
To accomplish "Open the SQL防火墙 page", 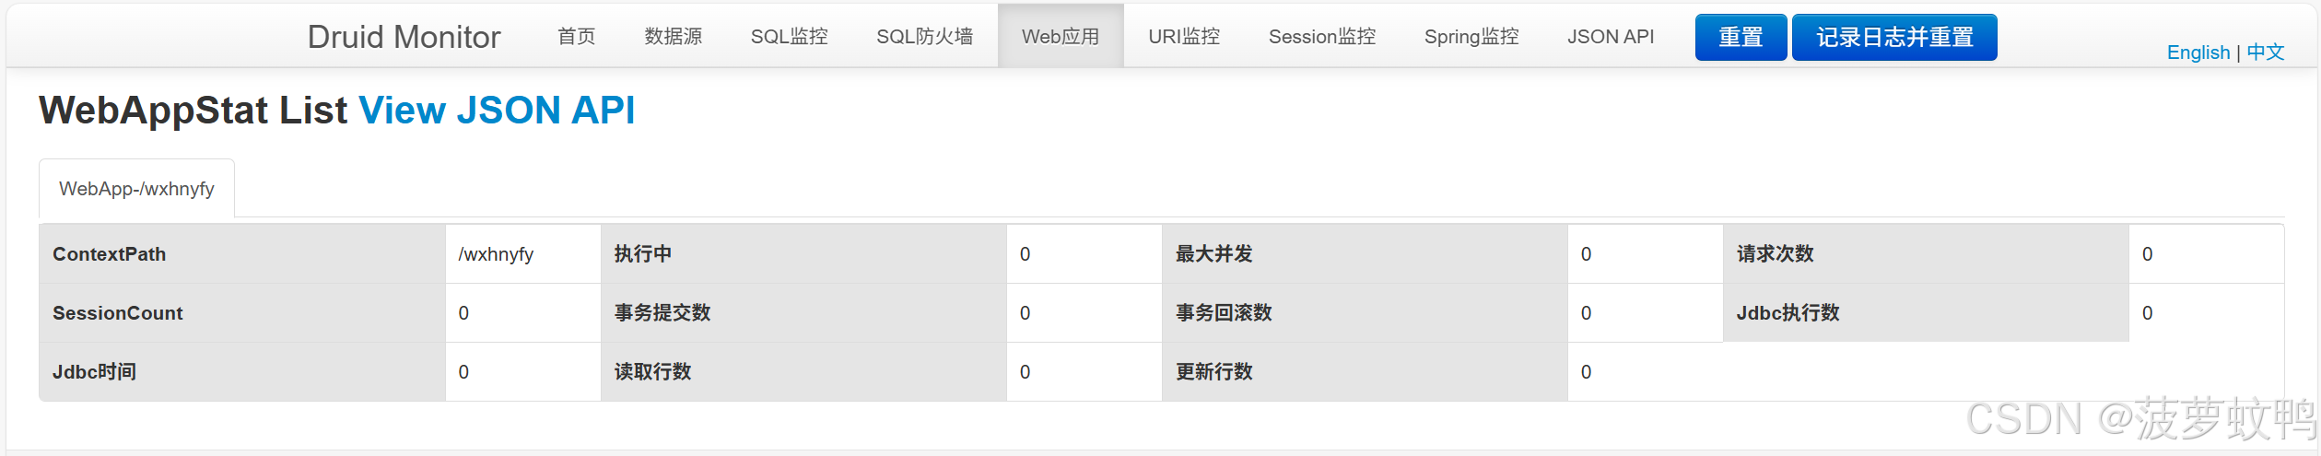I will [925, 37].
